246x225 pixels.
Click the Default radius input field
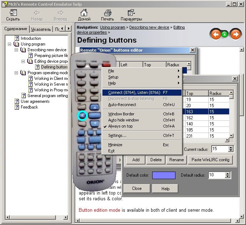(217, 175)
